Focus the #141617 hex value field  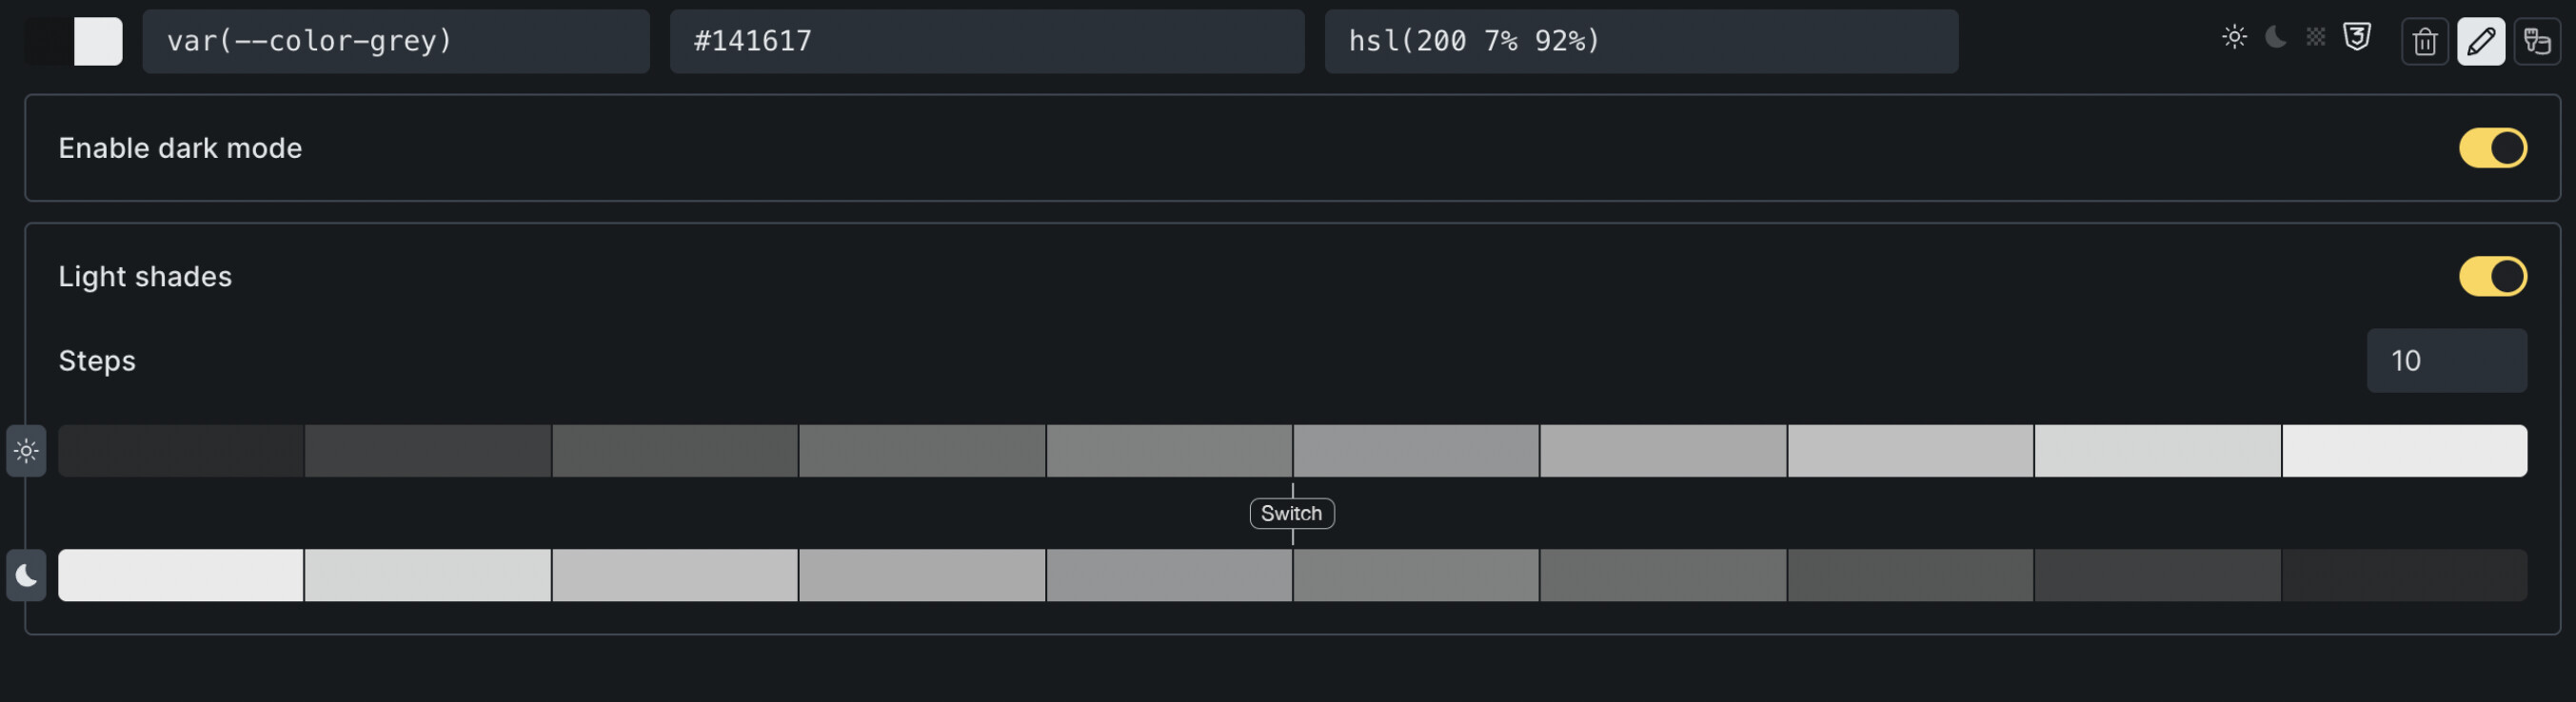click(986, 41)
